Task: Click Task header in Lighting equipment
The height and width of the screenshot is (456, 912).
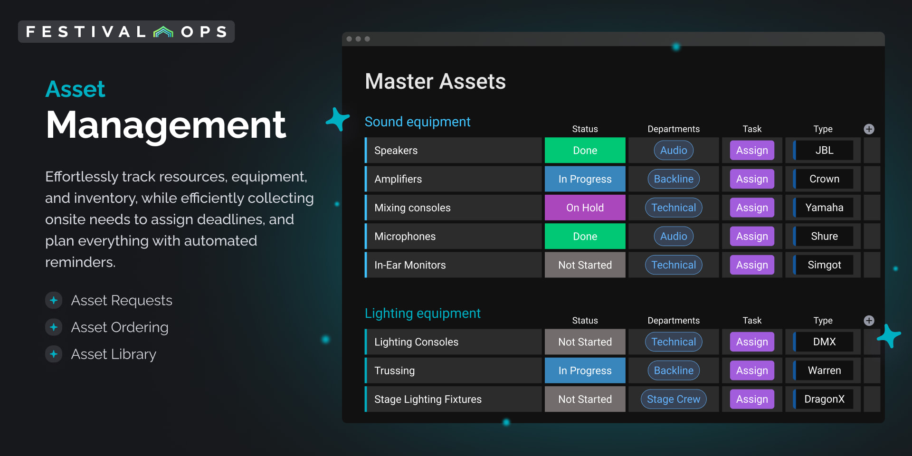Action: pos(752,320)
